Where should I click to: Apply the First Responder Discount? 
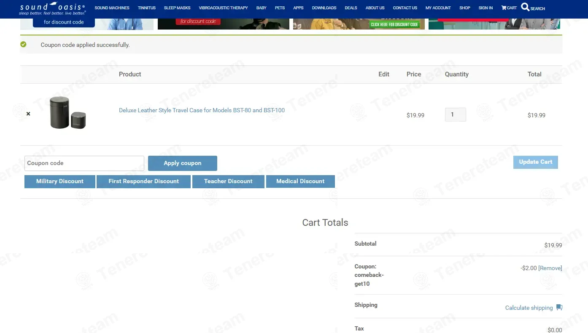(x=143, y=181)
